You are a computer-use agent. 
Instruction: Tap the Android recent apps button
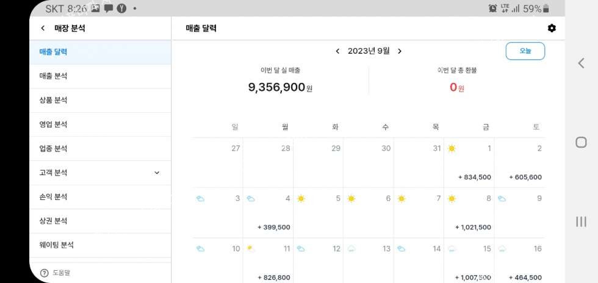point(581,221)
